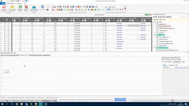Open the Move phrases to another group dropdown
The width and height of the screenshot is (189, 106).
[x=34, y=8]
